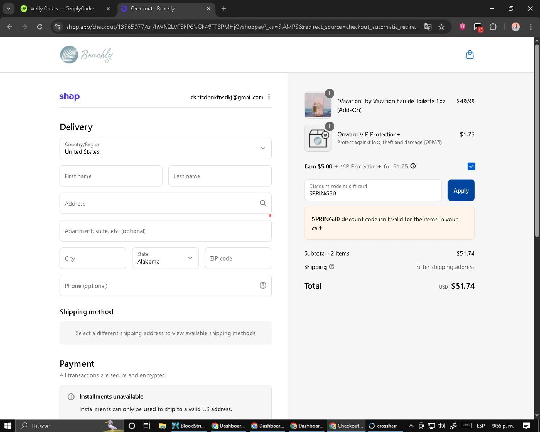Select the Checkout - Beachly tab

(162, 9)
